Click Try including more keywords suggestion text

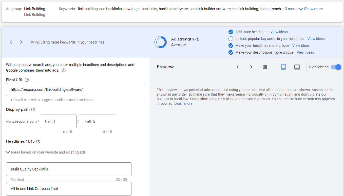pyautogui.click(x=67, y=42)
